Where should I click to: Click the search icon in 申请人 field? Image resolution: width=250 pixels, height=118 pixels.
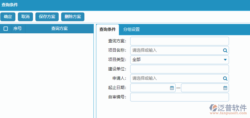(x=225, y=78)
